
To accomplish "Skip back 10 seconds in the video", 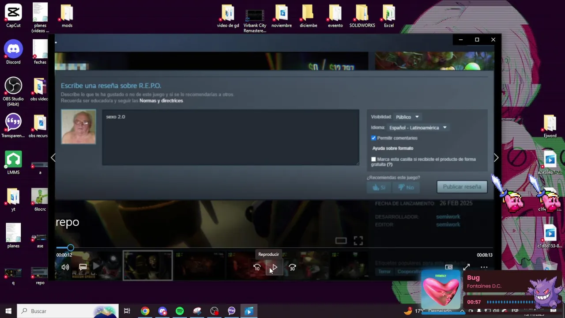I will click(257, 268).
